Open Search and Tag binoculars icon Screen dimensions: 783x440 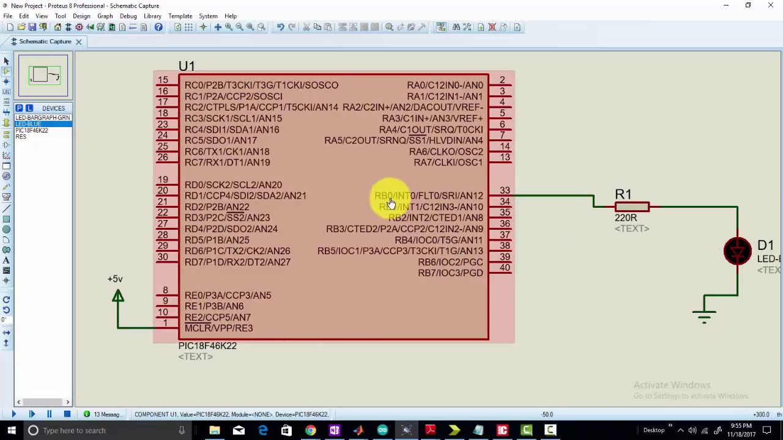[x=456, y=27]
